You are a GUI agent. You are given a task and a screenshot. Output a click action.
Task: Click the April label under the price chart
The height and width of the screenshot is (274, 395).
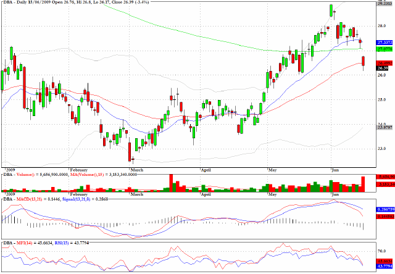(206, 170)
